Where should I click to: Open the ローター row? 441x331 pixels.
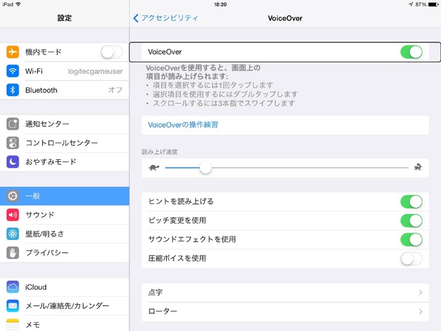click(x=285, y=311)
